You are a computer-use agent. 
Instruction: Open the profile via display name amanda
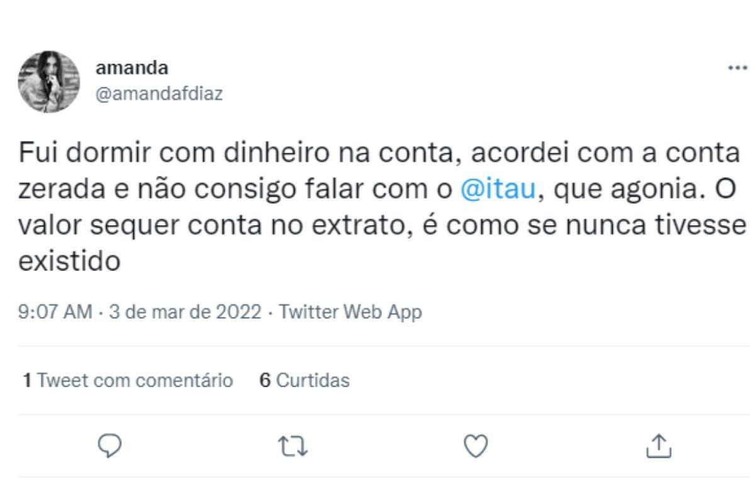(131, 67)
